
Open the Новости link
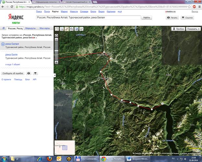(x=74, y=12)
